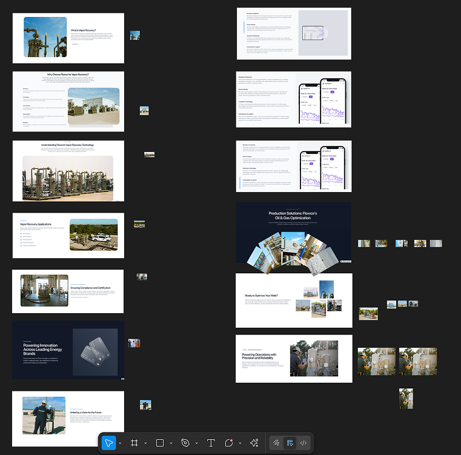Select equipment row photo in Understanding Flowco's frame
Viewport: 461px width, 455px height.
pyautogui.click(x=68, y=178)
